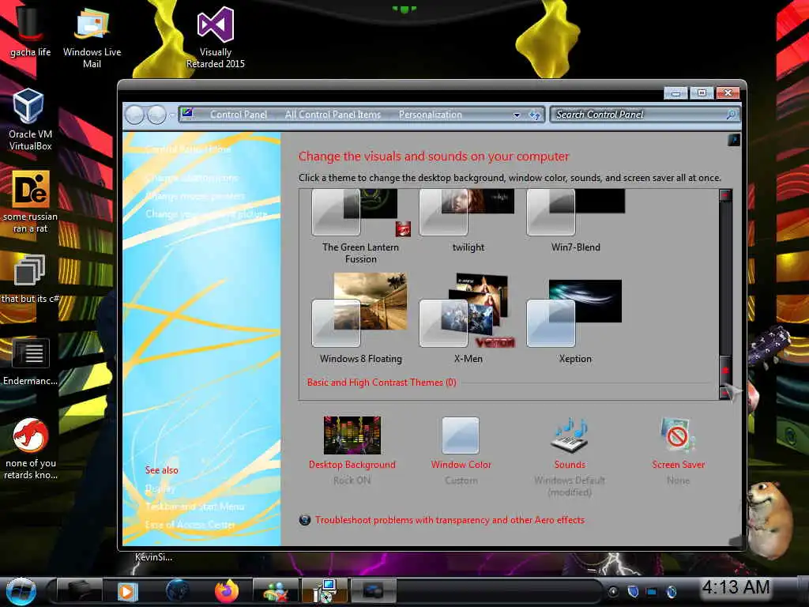Open Oracle VM VirtualBox shortcut
This screenshot has width=809, height=607.
click(30, 120)
